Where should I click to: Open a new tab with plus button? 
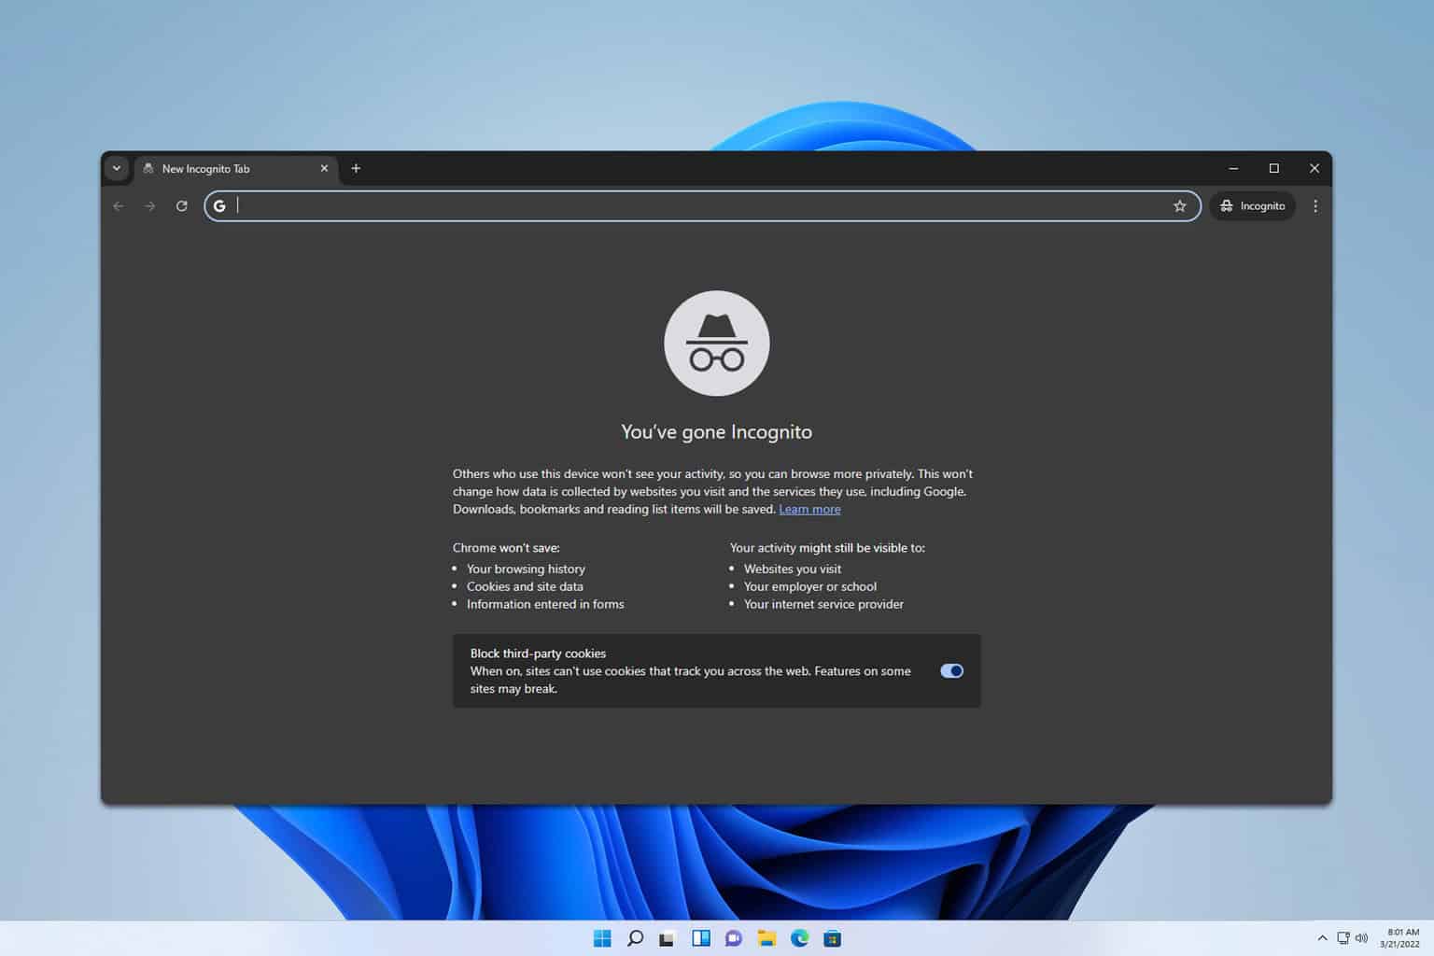(356, 168)
